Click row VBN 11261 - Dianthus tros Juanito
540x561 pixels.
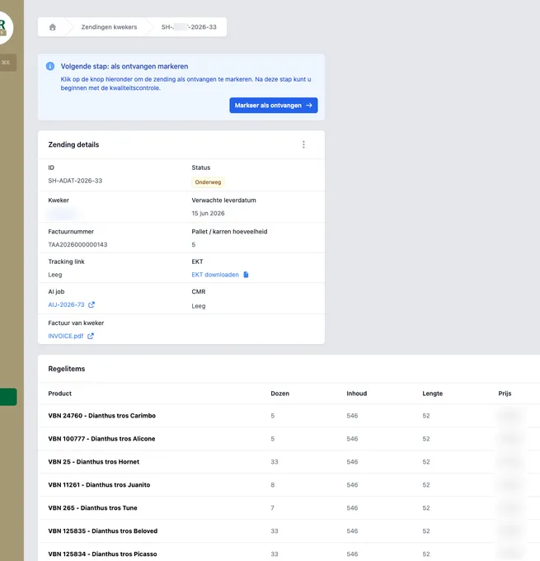pos(289,485)
